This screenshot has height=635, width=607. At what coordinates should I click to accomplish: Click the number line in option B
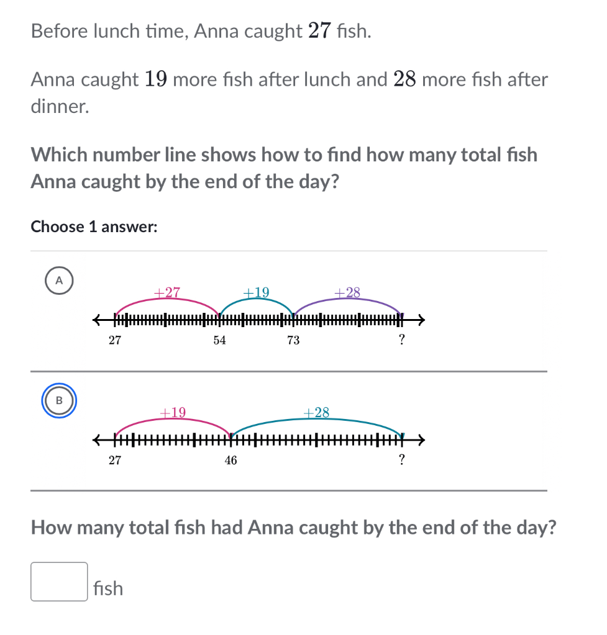(x=258, y=440)
